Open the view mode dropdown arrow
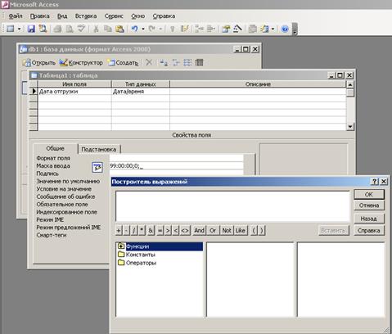This screenshot has width=392, height=334. tap(19, 29)
